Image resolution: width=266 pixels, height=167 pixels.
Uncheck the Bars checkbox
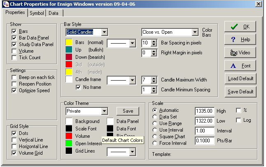[x=14, y=31]
